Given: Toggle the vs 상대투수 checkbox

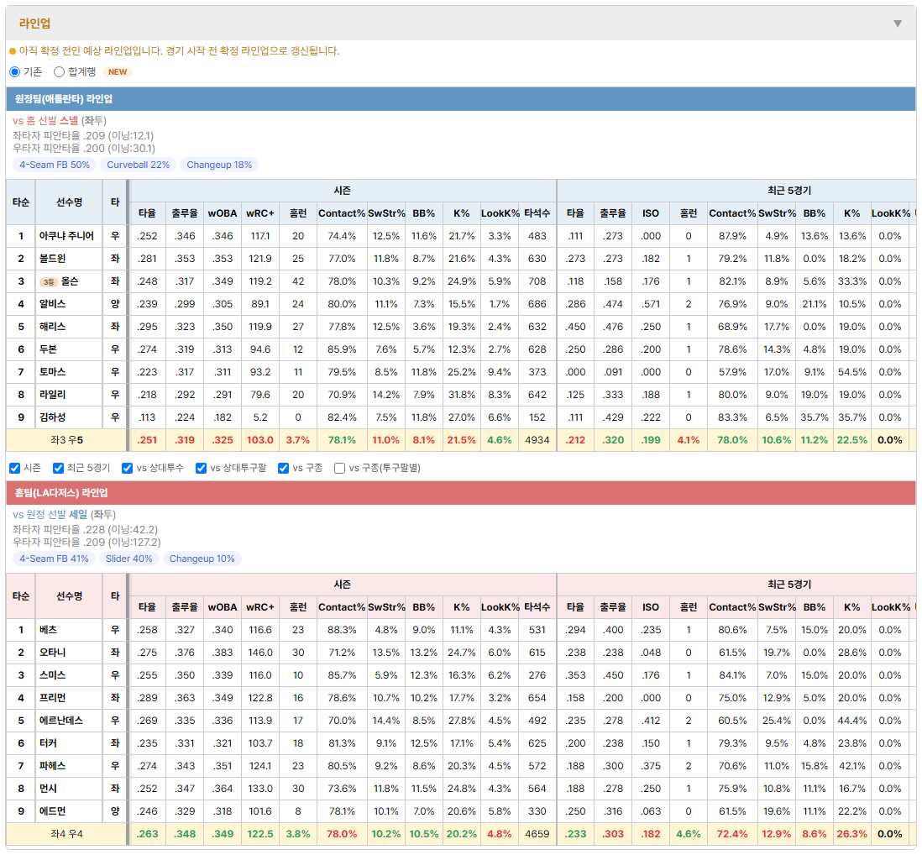Looking at the screenshot, I should click(127, 468).
